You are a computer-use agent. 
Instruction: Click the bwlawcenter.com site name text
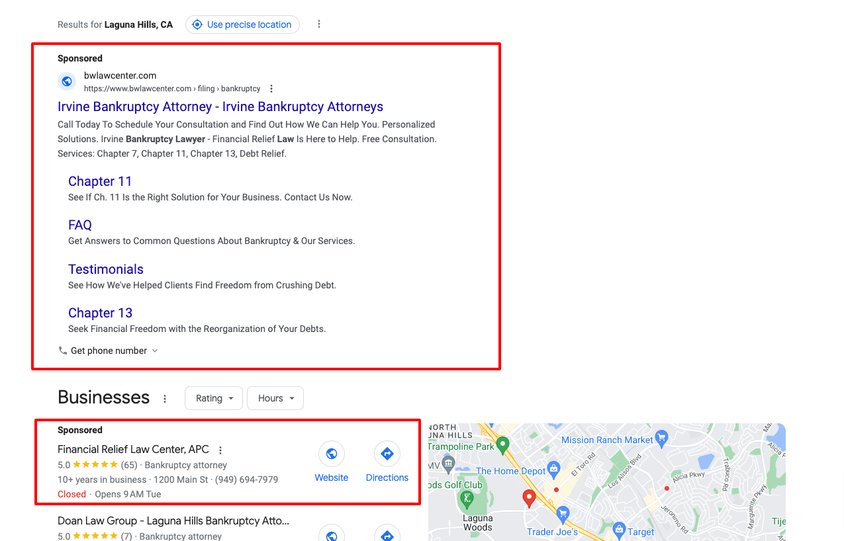tap(120, 75)
